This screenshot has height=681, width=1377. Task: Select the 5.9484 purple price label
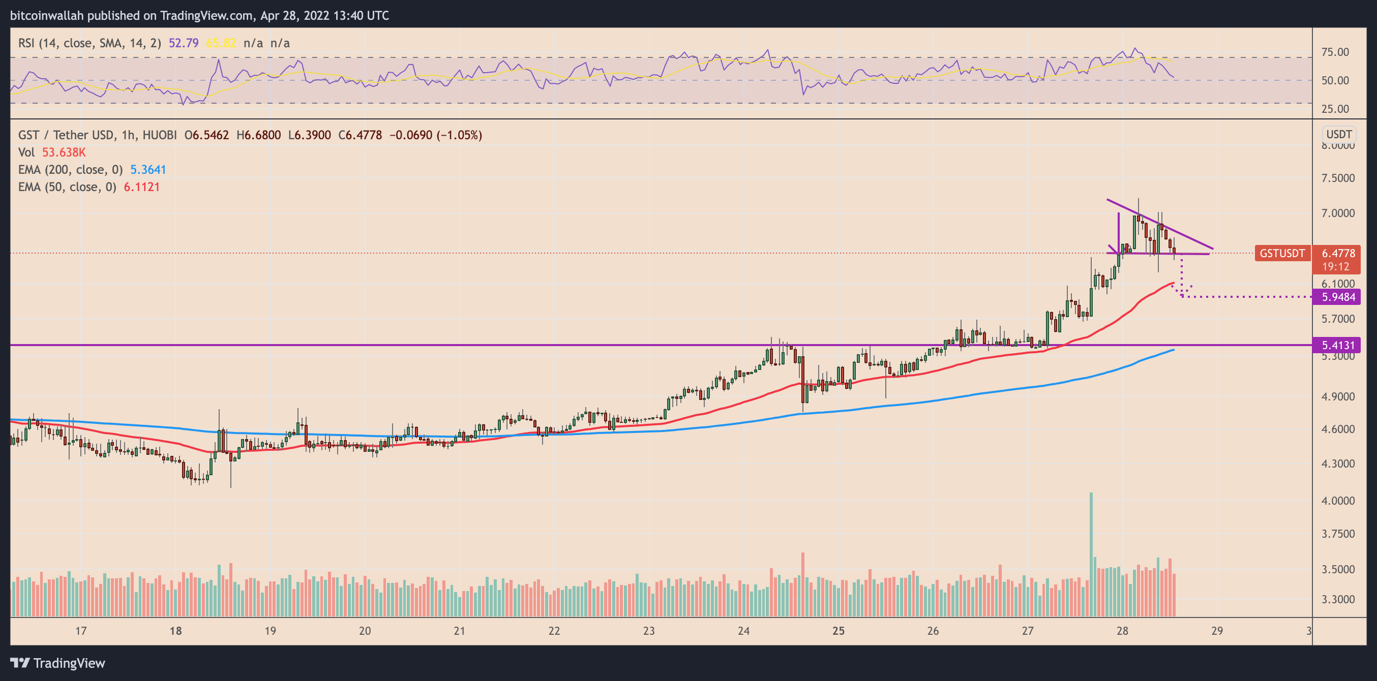coord(1338,297)
